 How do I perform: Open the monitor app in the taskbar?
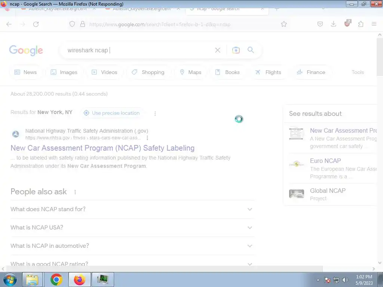103,280
